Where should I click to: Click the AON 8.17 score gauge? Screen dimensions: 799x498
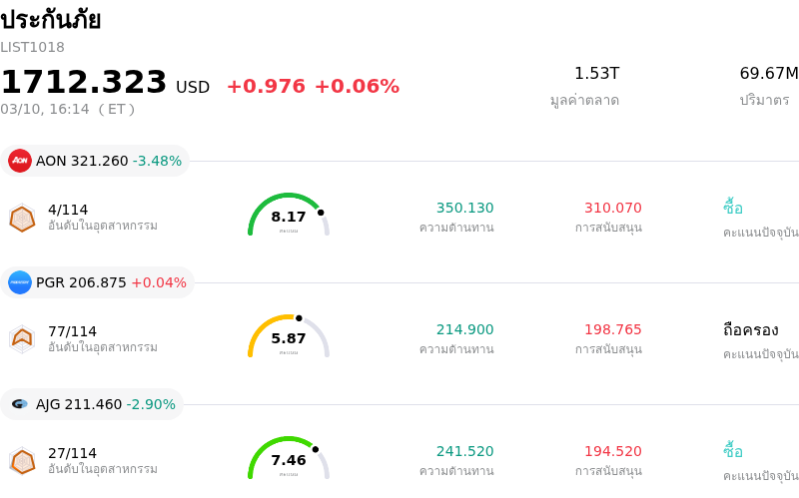(x=289, y=216)
